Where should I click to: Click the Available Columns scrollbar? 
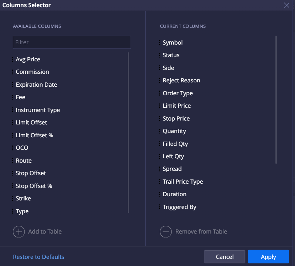(128, 133)
